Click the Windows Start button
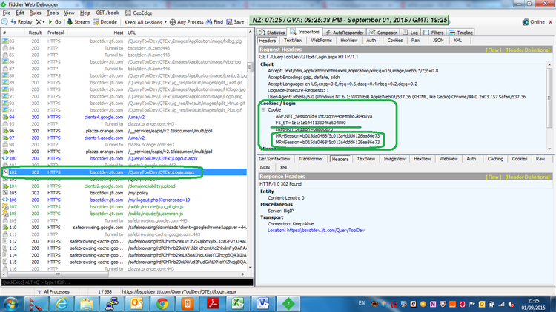The width and height of the screenshot is (556, 312). tap(11, 304)
